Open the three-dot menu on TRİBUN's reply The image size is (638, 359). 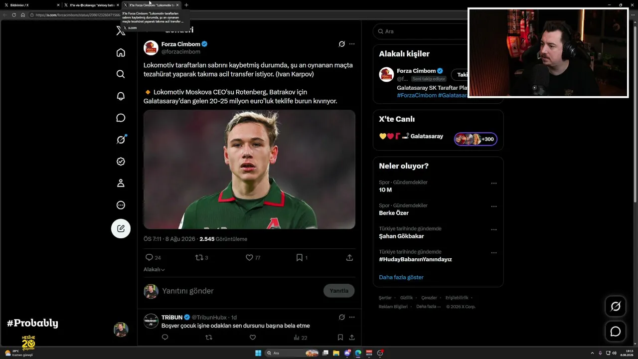[352, 317]
